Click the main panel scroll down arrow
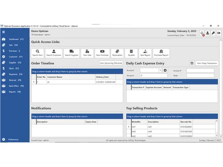The width and height of the screenshot is (223, 167). tap(221, 137)
